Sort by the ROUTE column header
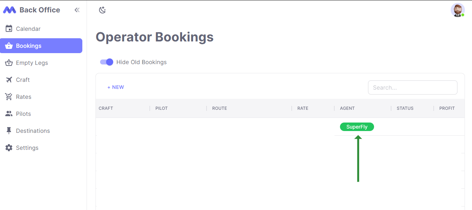Viewport: 472px width, 210px height. tap(220, 108)
